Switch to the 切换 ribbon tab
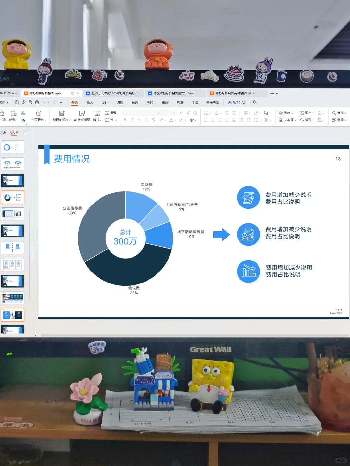 click(120, 103)
